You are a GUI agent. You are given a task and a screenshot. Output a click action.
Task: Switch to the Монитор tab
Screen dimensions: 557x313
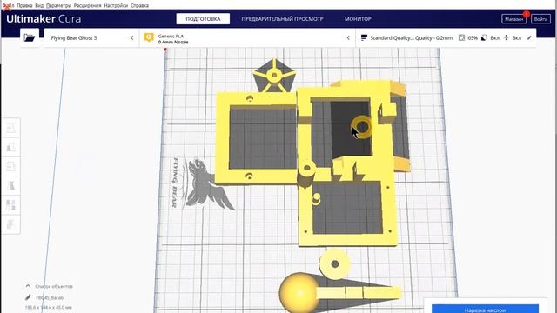pyautogui.click(x=358, y=19)
